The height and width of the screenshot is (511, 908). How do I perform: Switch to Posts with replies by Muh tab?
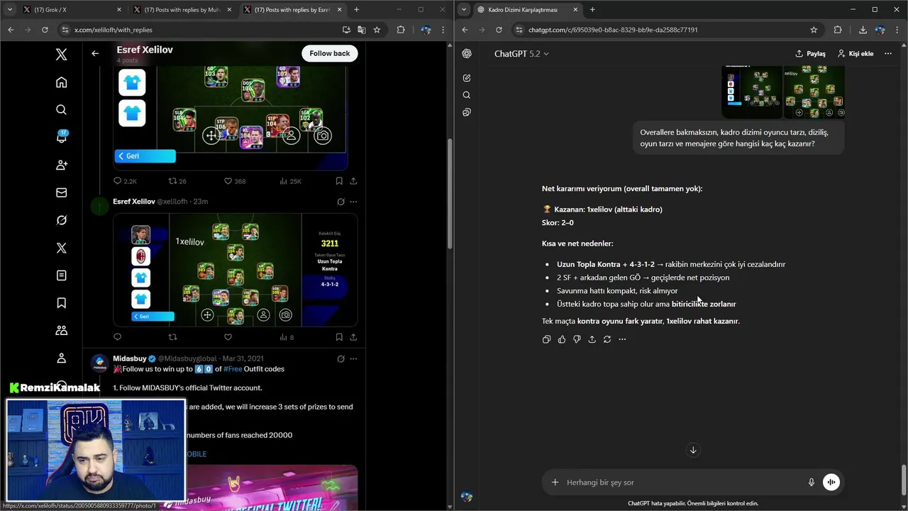coord(183,10)
